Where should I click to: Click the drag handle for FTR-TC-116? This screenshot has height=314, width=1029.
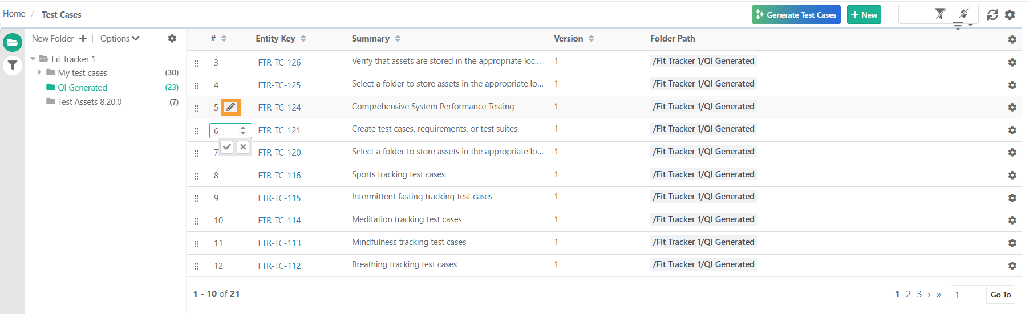tap(196, 176)
